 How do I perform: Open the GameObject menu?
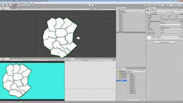[15, 3]
